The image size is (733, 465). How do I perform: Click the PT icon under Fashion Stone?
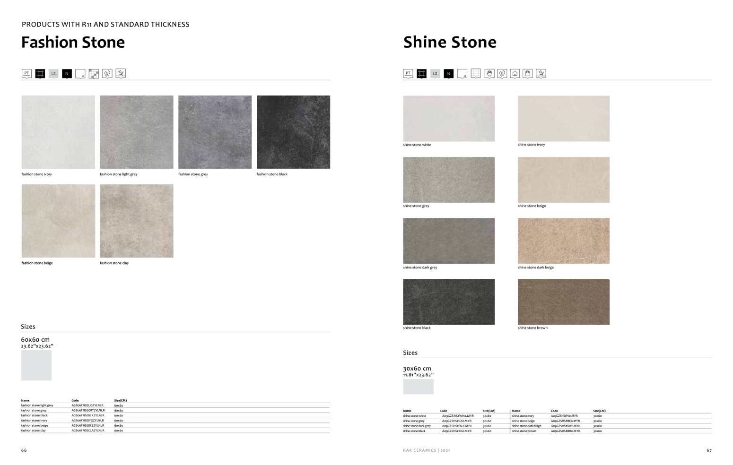(x=26, y=74)
